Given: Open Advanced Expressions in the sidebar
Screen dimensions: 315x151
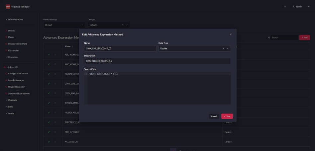Looking at the screenshot, I should point(19,94).
